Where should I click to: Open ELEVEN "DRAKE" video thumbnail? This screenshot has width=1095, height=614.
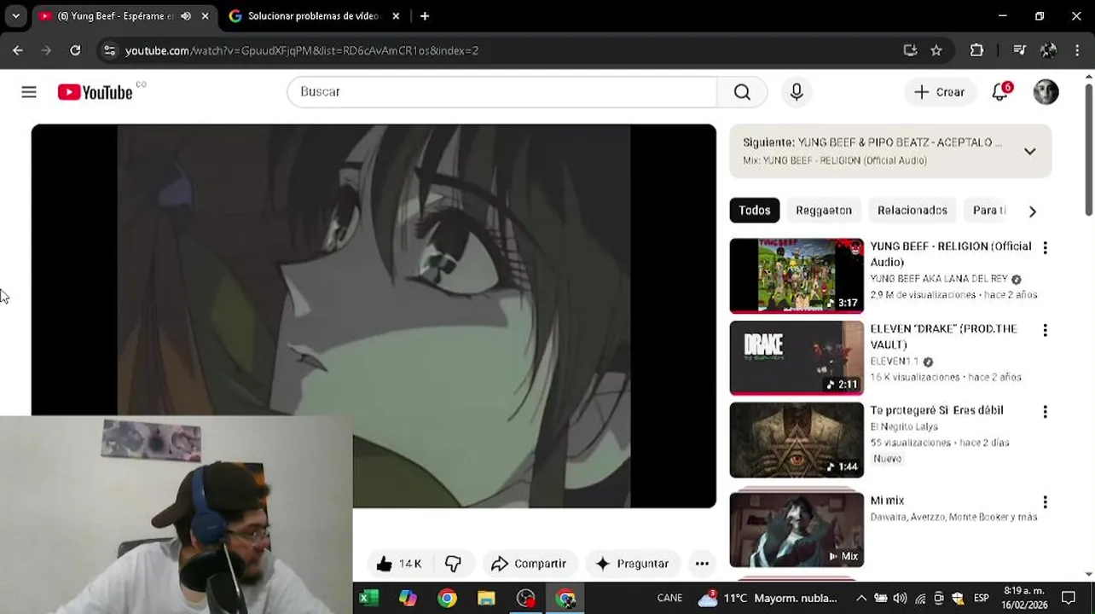(797, 358)
